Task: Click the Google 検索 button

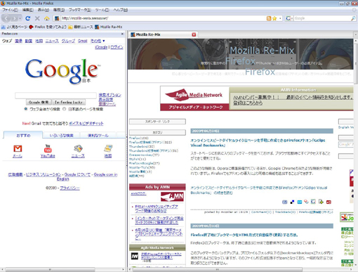Action: click(x=39, y=102)
